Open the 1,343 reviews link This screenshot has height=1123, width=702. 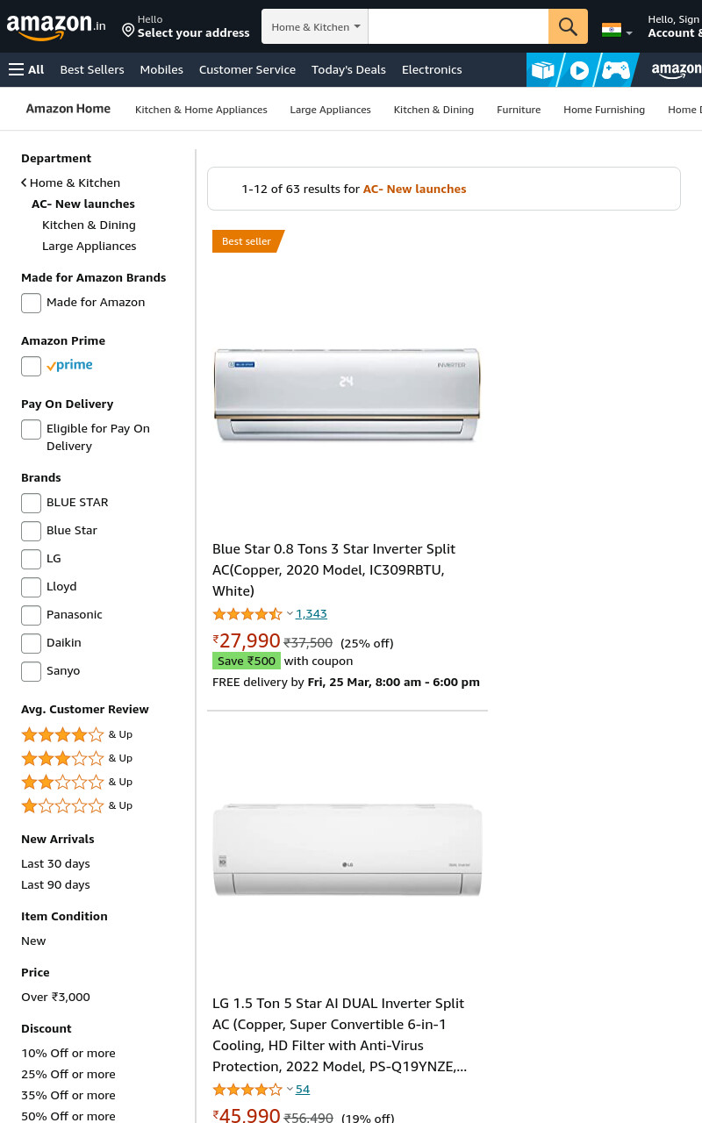pos(312,613)
